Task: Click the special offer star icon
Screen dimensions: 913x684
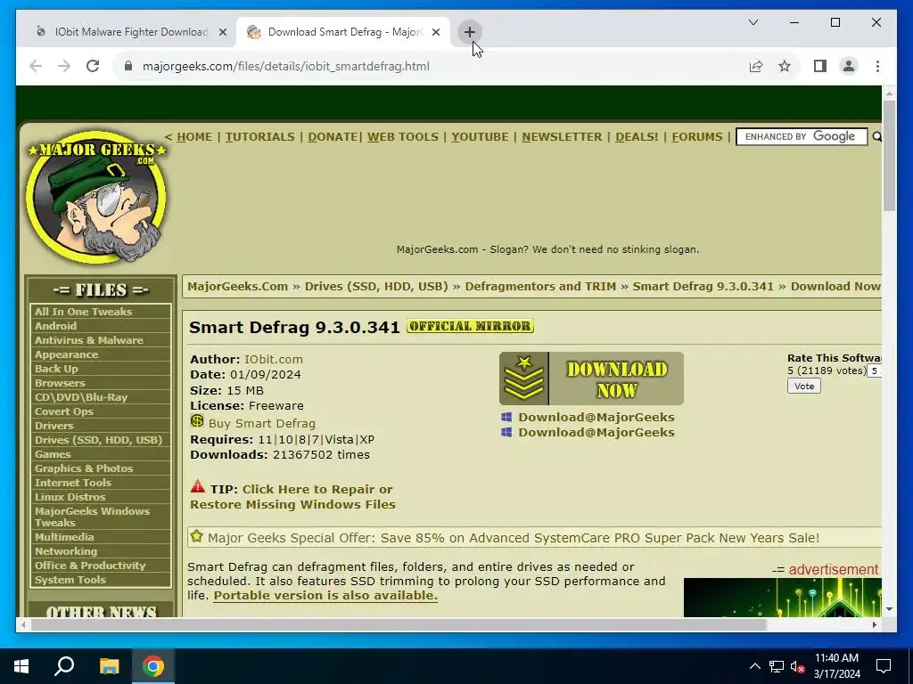Action: (x=197, y=535)
